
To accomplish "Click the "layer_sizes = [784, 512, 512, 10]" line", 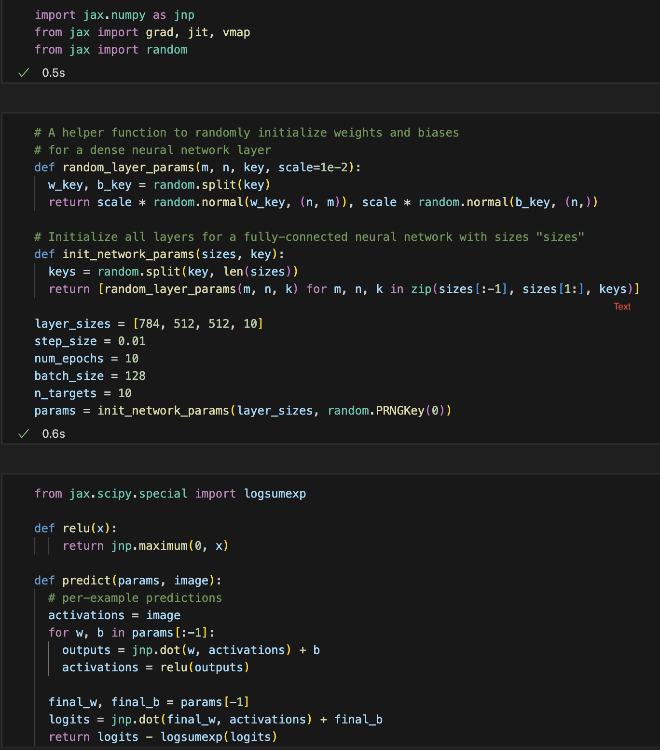I will point(149,324).
